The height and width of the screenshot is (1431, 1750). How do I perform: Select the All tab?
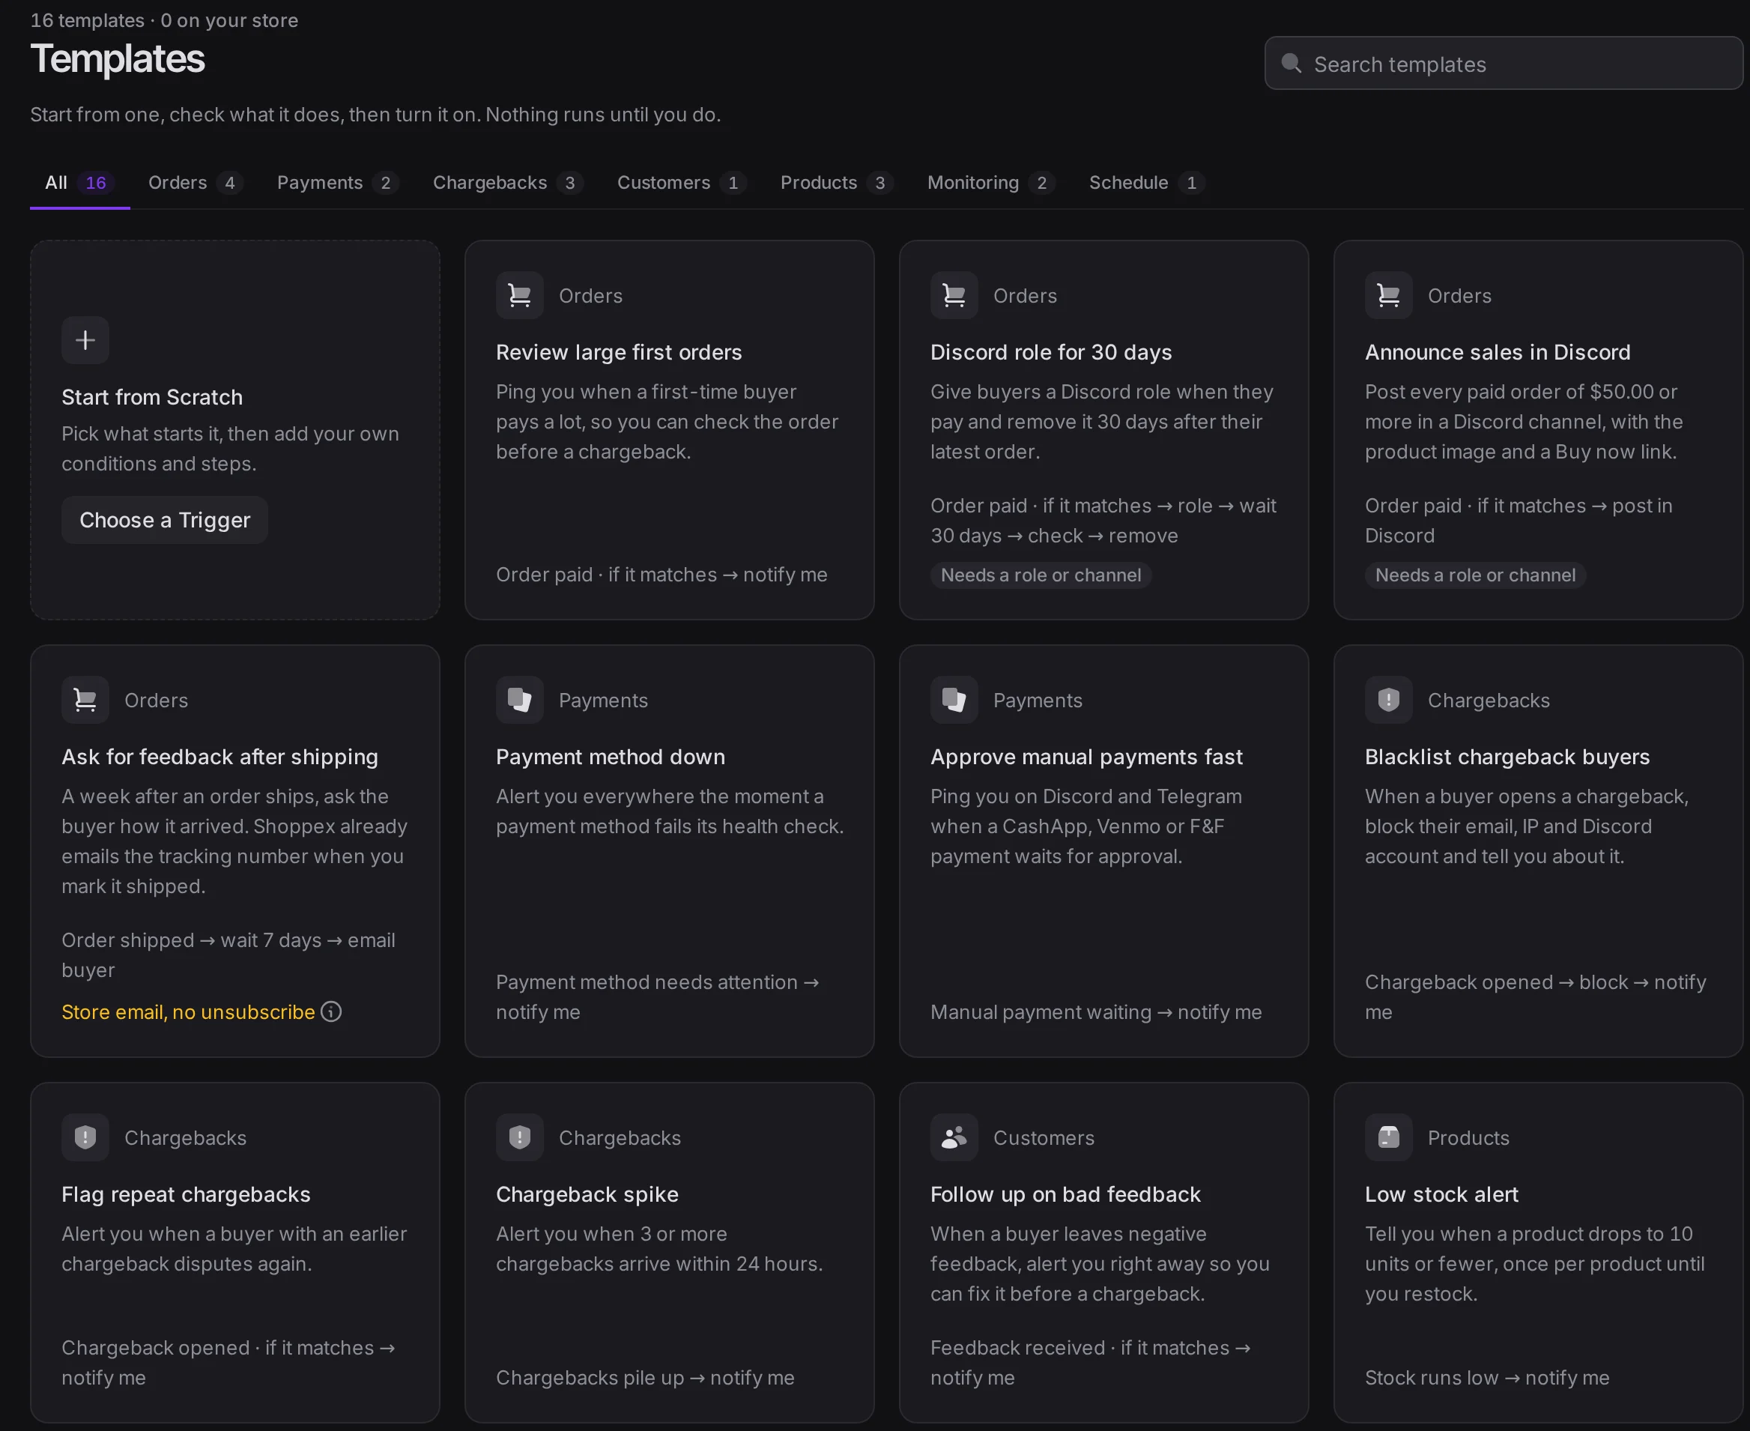click(80, 183)
